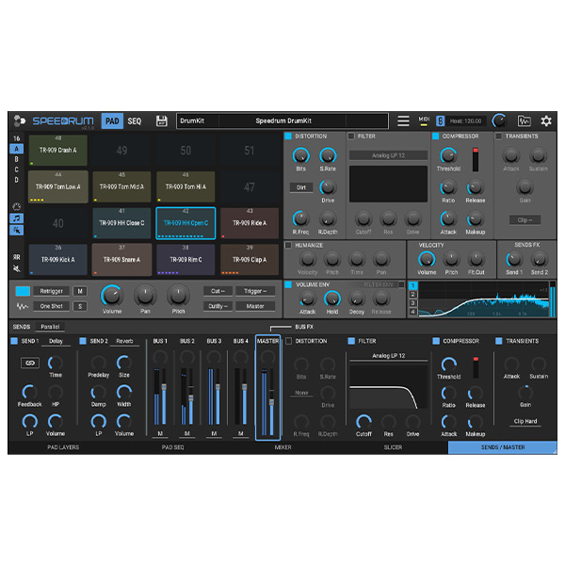Open pad Transients Clip mode dropdown
Screen dimensions: 565x565
(x=525, y=219)
